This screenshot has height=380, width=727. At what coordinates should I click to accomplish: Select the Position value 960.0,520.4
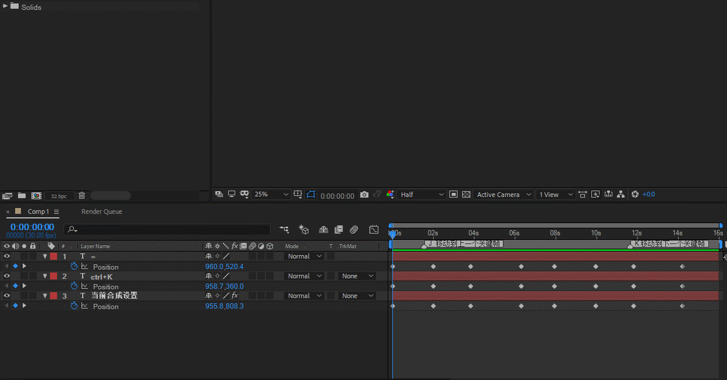pyautogui.click(x=224, y=267)
